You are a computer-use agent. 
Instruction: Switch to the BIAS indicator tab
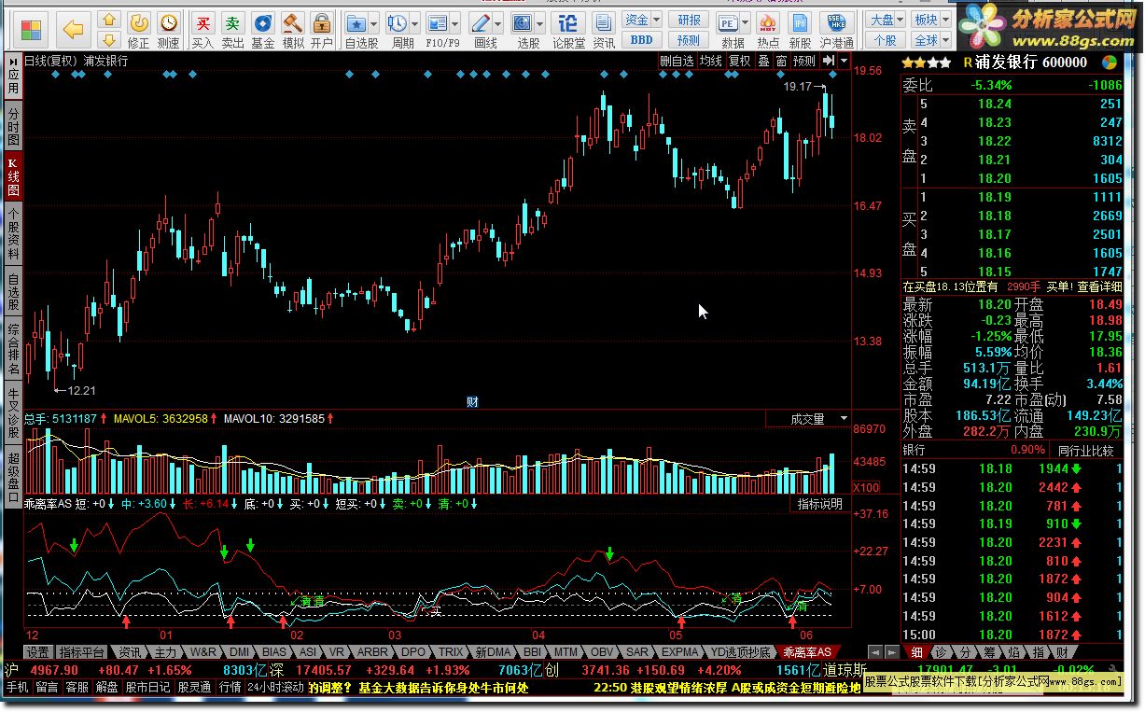(x=274, y=651)
